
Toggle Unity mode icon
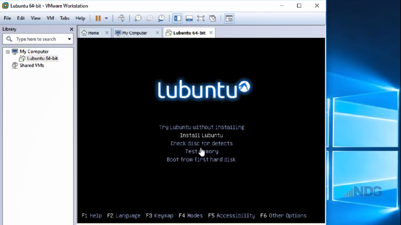click(213, 18)
